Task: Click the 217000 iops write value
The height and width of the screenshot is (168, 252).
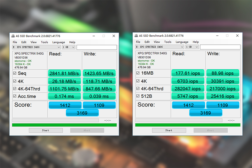Action: click(223, 89)
